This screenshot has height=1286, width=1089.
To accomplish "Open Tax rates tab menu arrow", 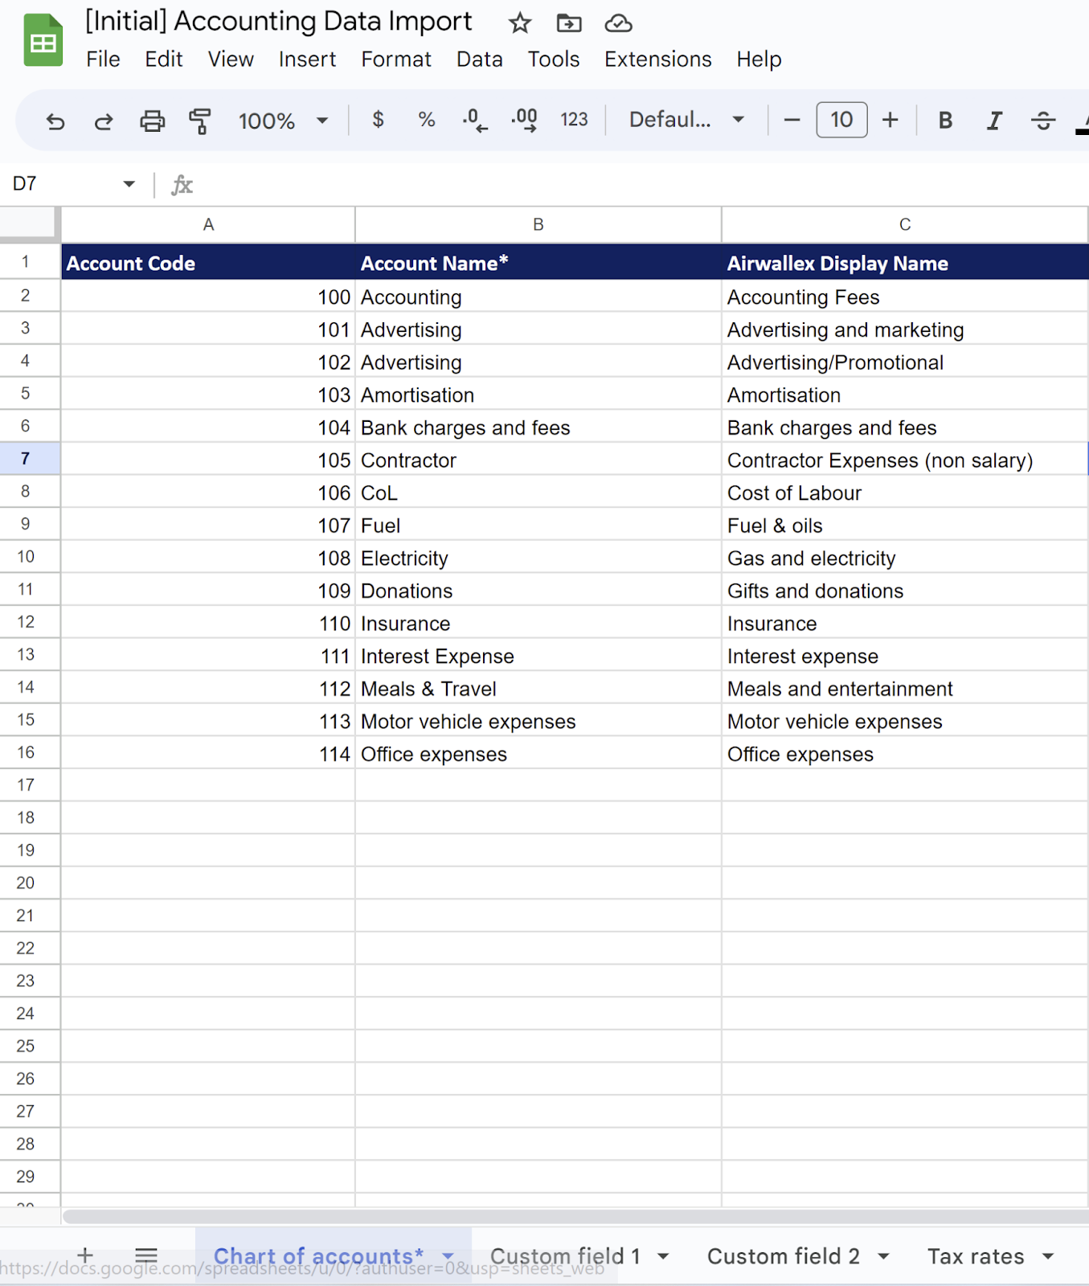I will click(1047, 1256).
